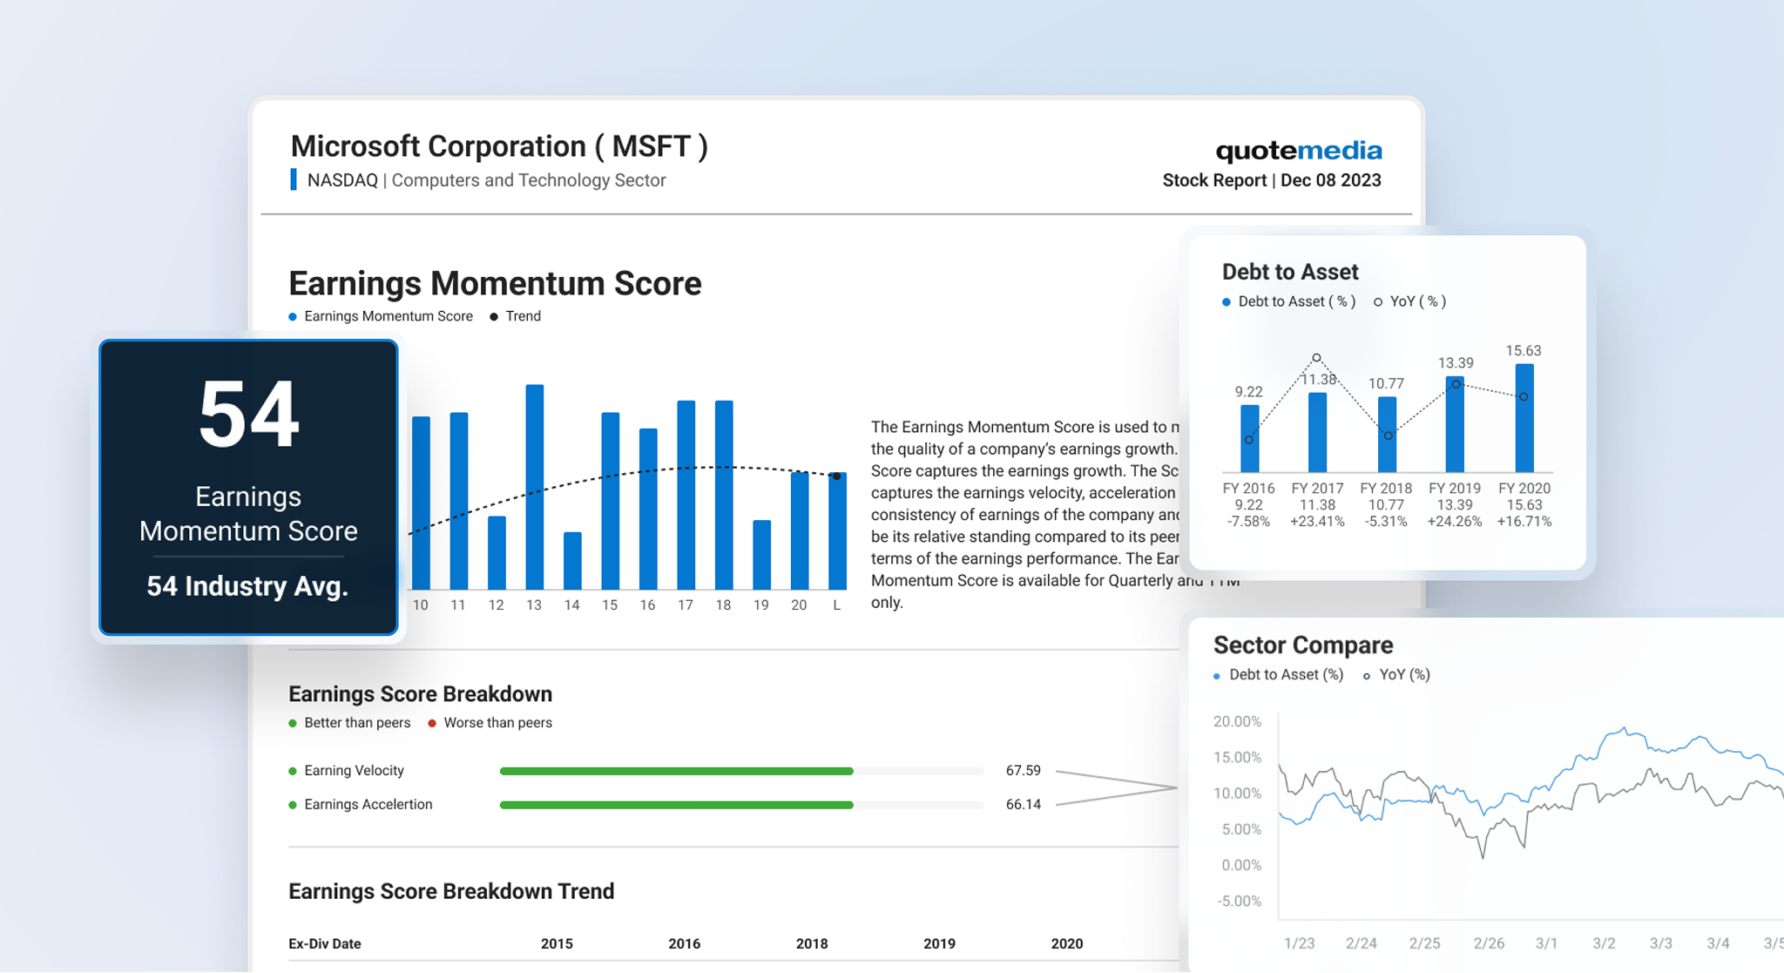Click the YoY line peak marker above FY 2017
The image size is (1784, 973).
coord(1316,358)
